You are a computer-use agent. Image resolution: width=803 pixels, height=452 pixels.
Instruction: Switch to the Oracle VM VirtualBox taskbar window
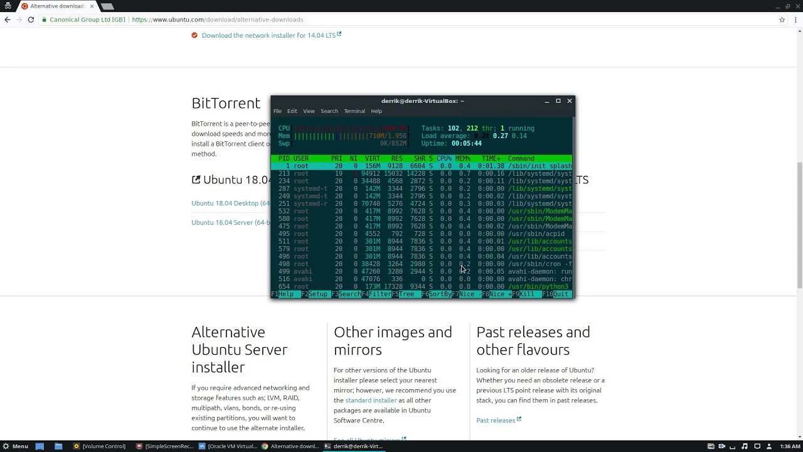(228, 446)
